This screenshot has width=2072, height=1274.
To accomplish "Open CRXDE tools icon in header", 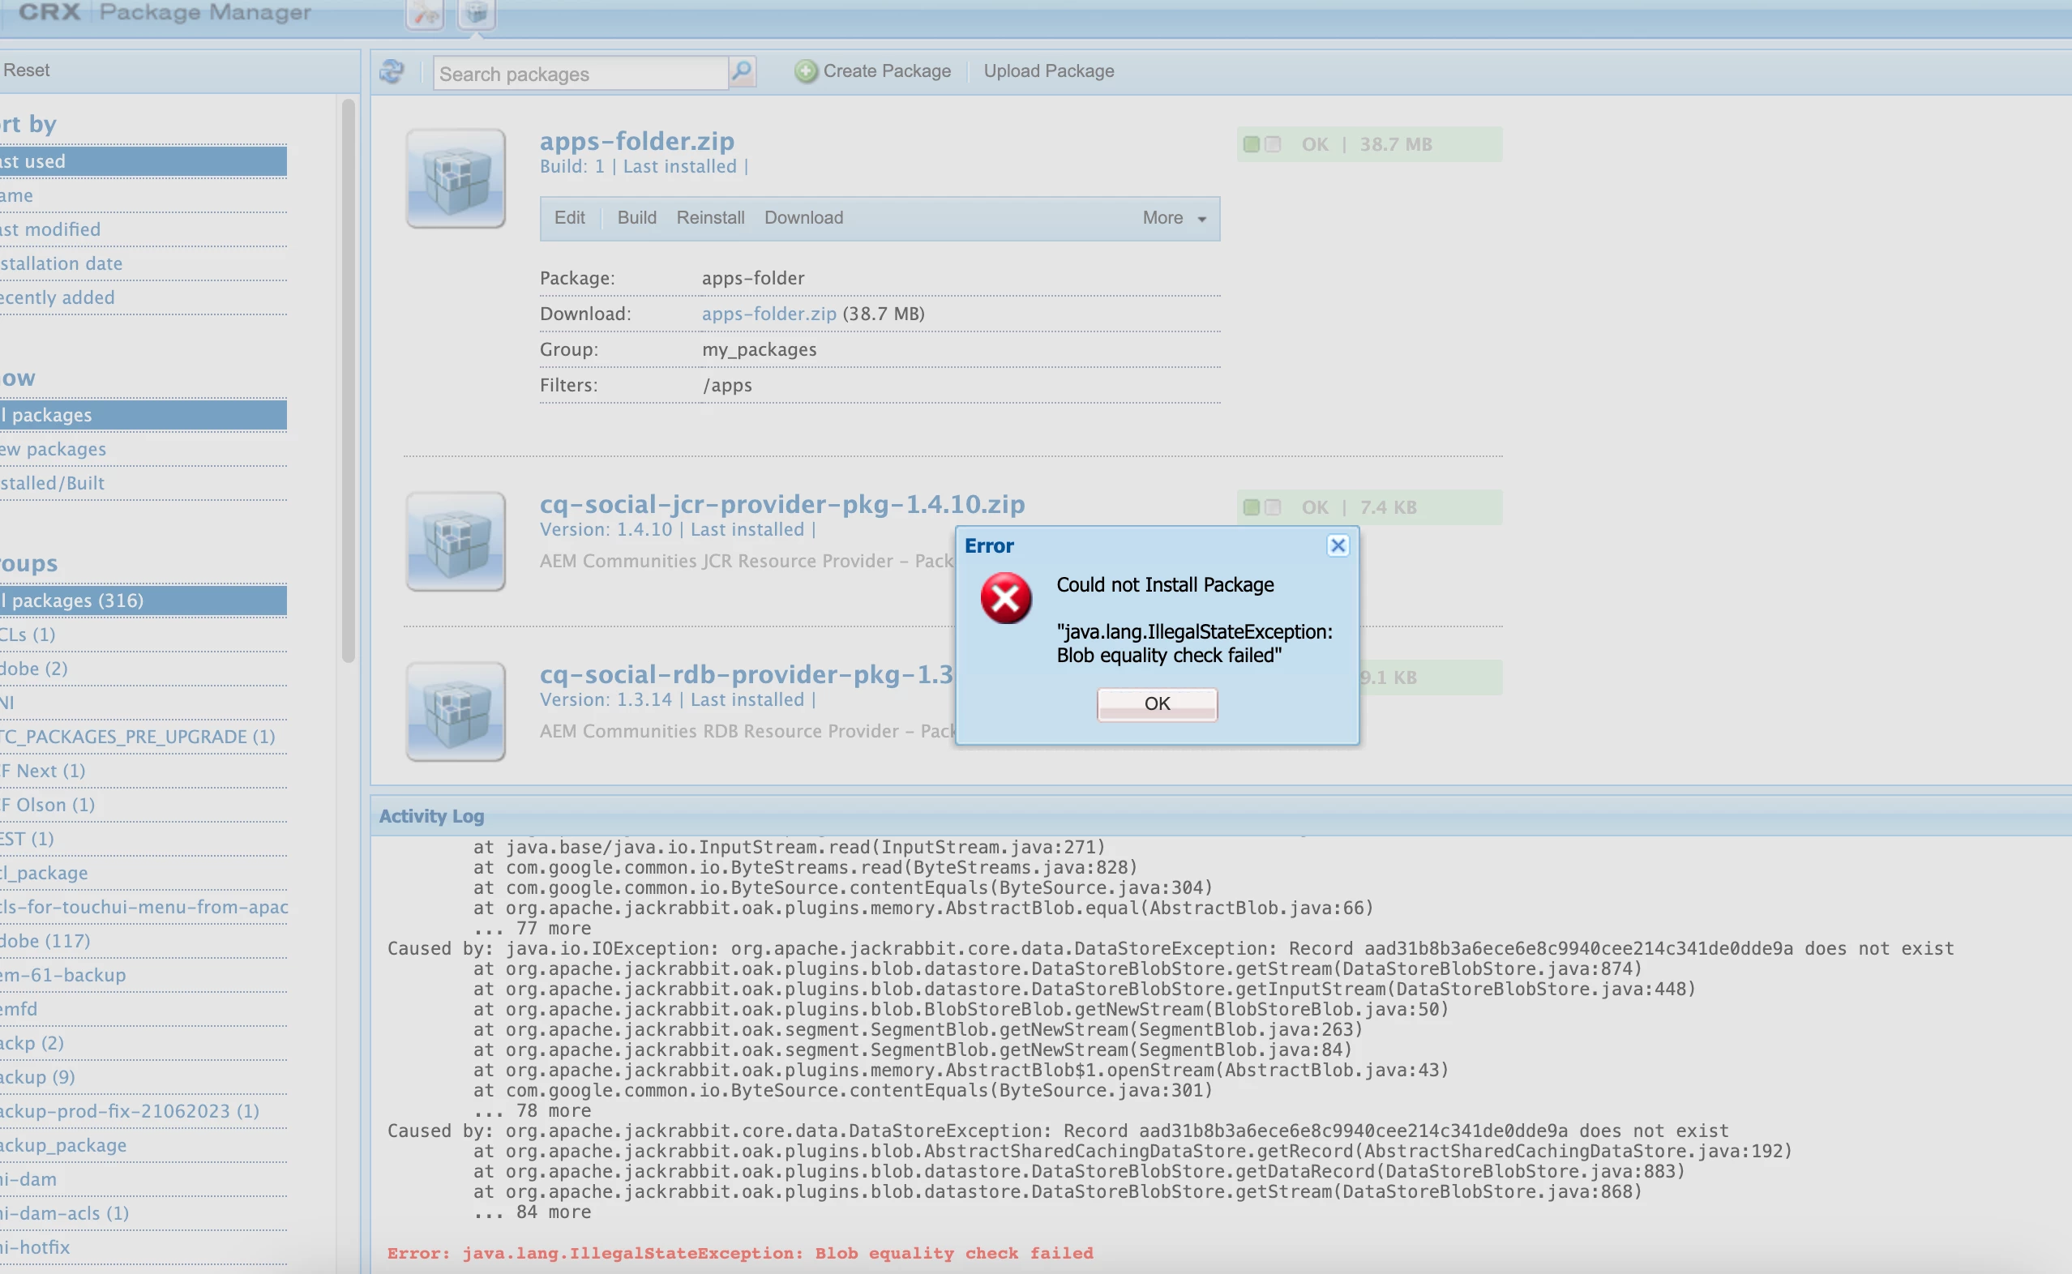I will point(425,14).
